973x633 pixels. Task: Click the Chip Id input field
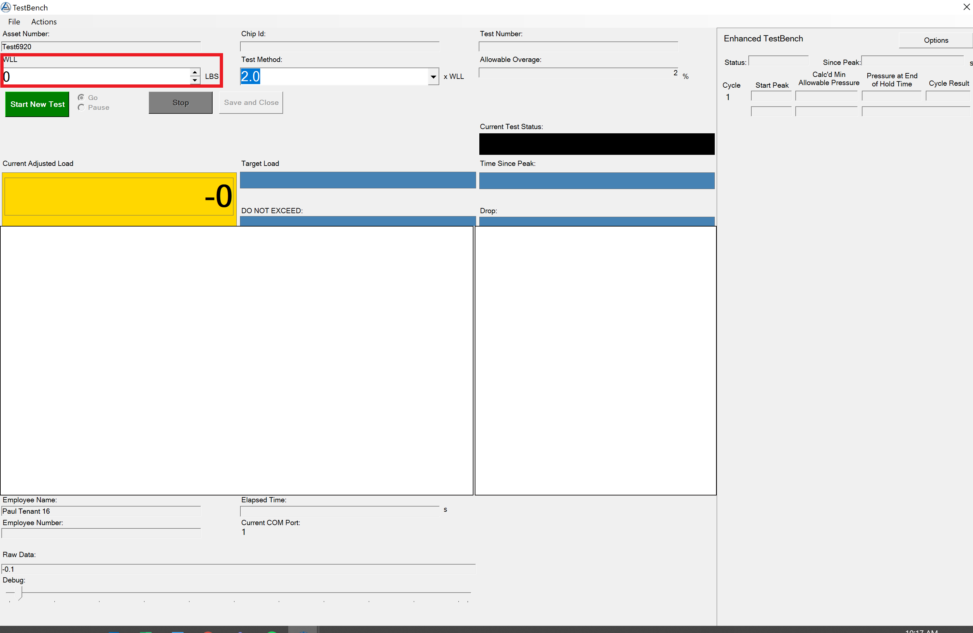339,47
